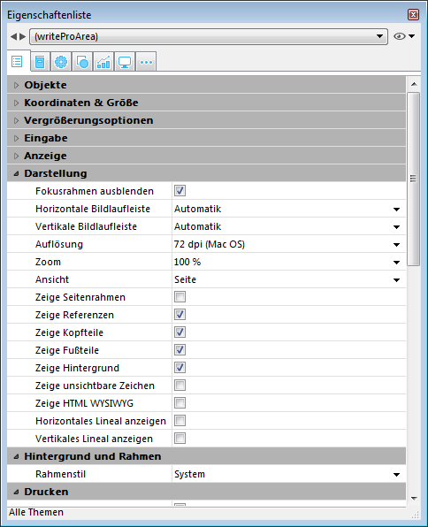Open the shapes (square and circle) tab
This screenshot has width=428, height=527.
82,62
